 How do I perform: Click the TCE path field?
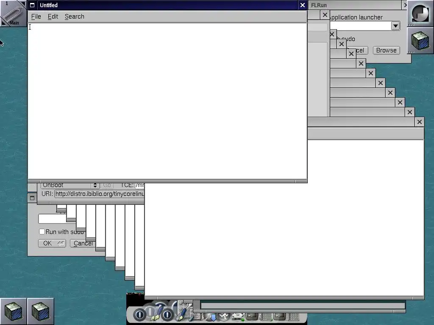pos(139,185)
